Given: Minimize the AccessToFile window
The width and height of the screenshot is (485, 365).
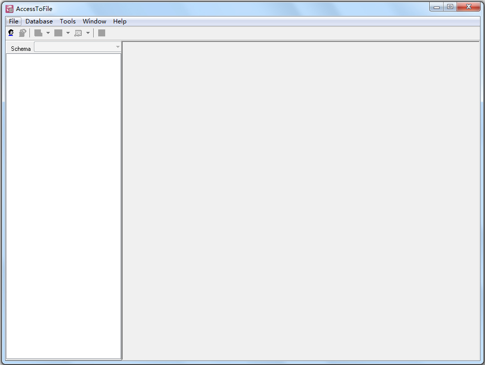Looking at the screenshot, I should tap(437, 7).
